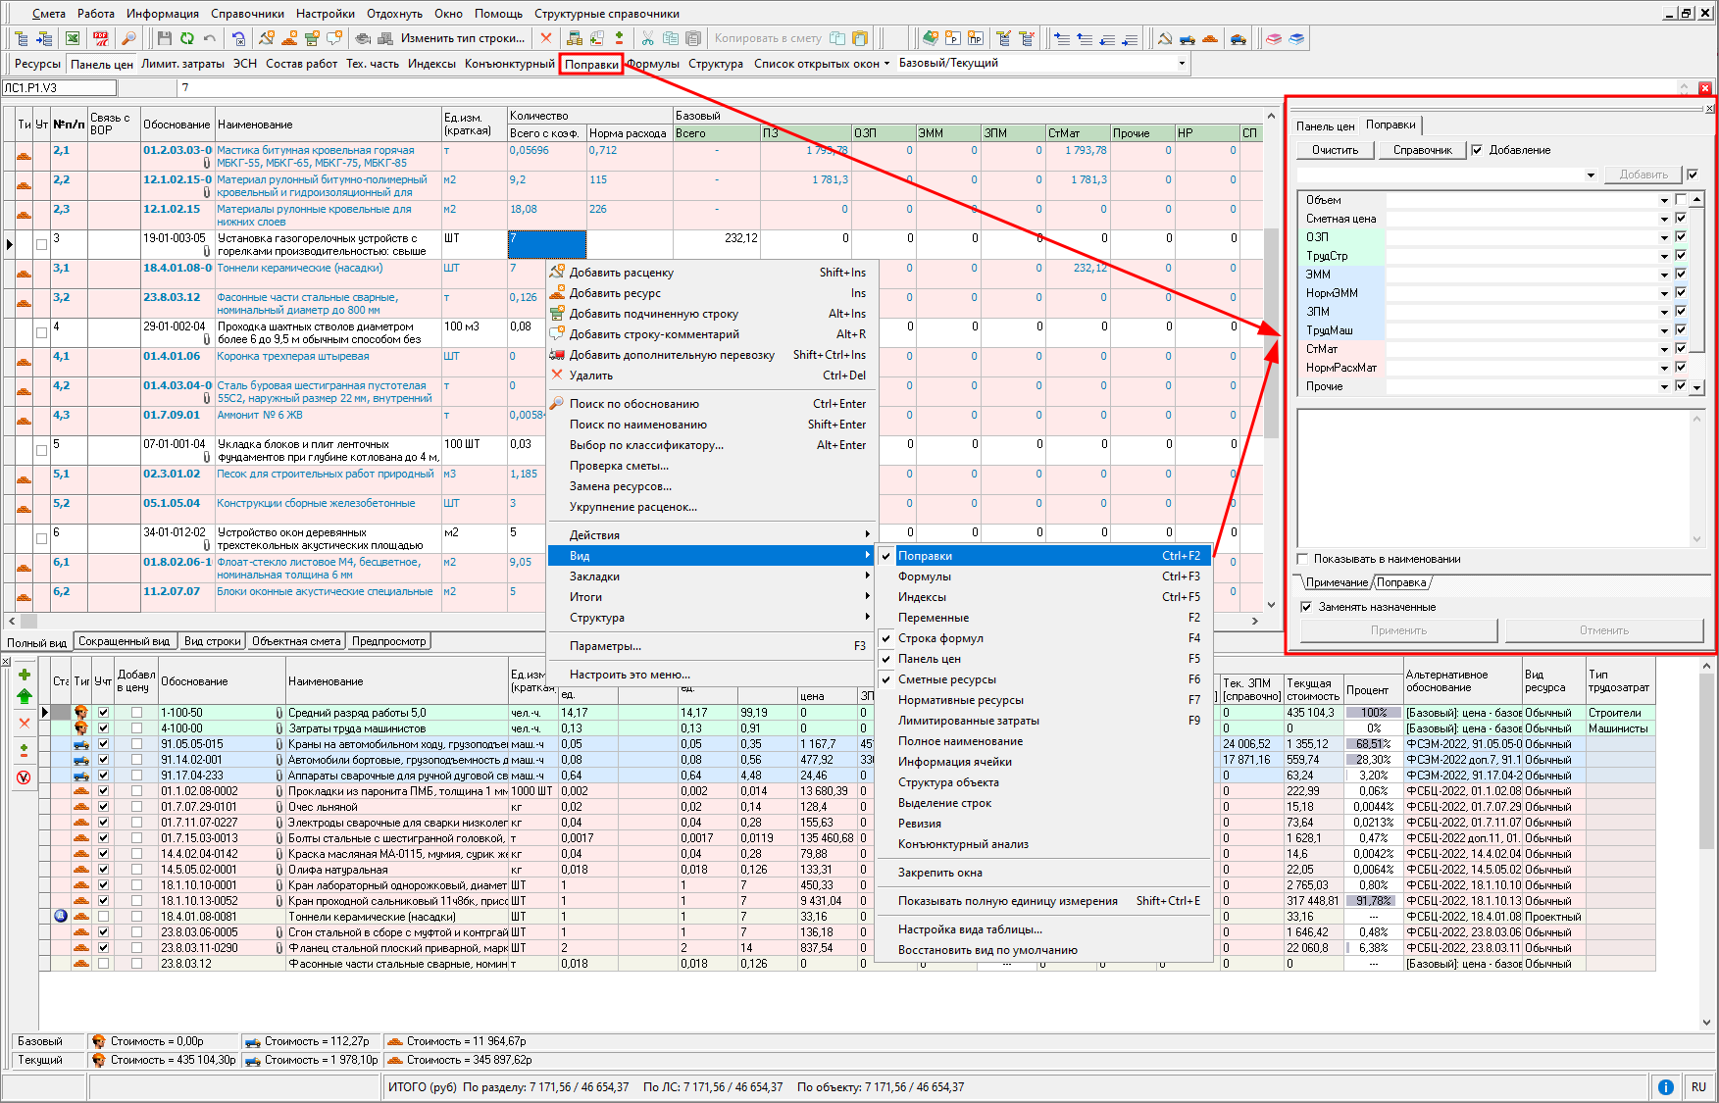Click the red X delete toolbar icon
Viewport: 1719px width, 1103px height.
coord(546,38)
